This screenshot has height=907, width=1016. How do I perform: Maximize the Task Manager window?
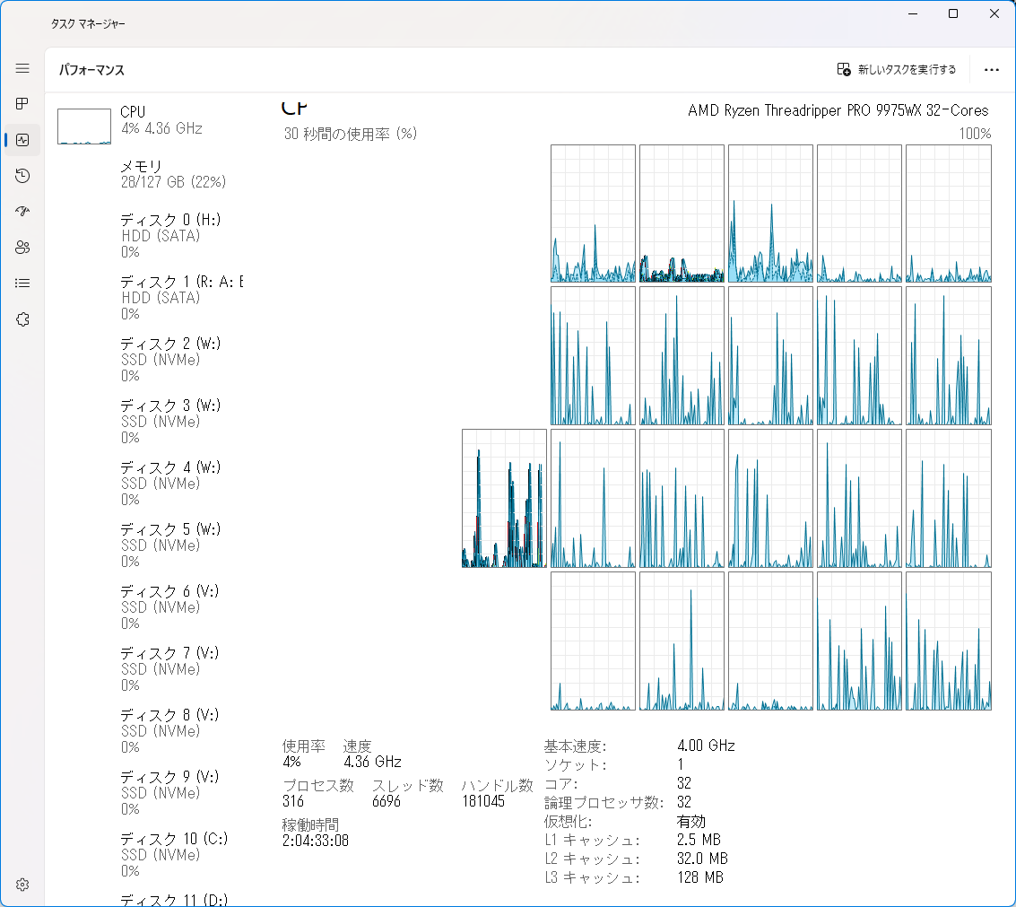click(953, 13)
